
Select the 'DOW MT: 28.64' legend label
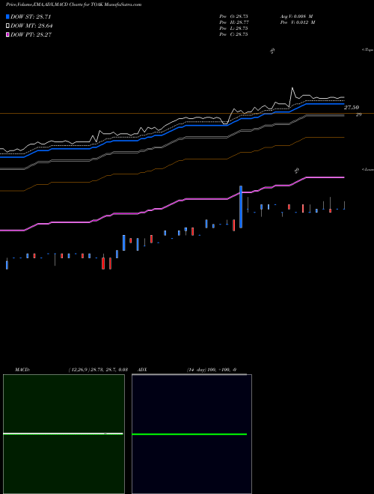tap(31, 26)
